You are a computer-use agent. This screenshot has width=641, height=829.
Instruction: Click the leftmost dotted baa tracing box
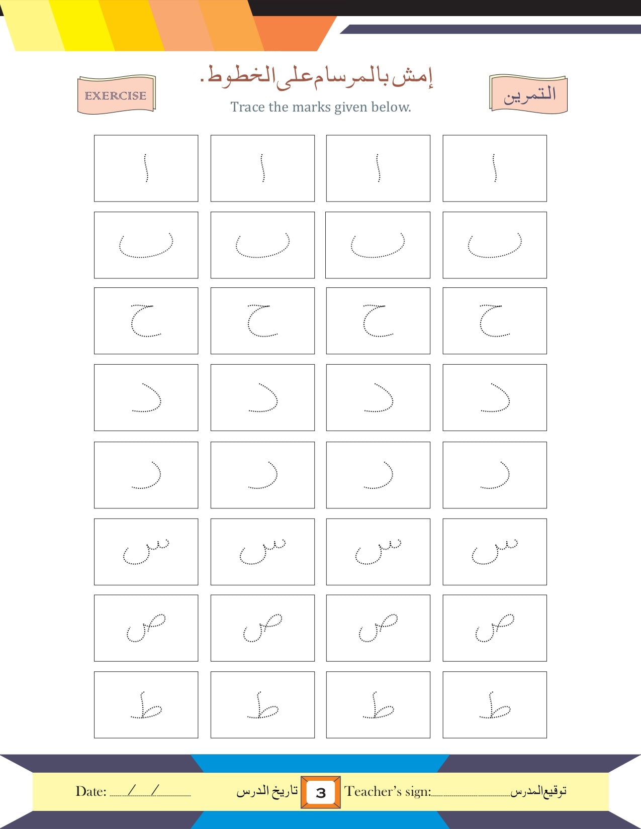146,245
